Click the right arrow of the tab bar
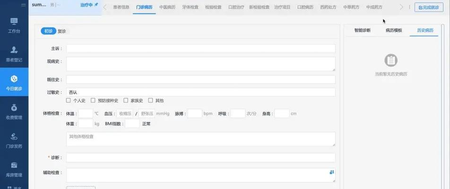 pyautogui.click(x=401, y=8)
